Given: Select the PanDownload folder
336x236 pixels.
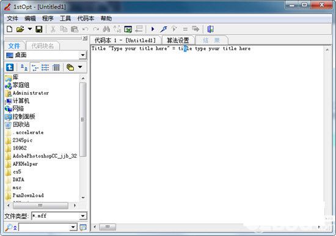Looking at the screenshot, I should click(28, 195).
